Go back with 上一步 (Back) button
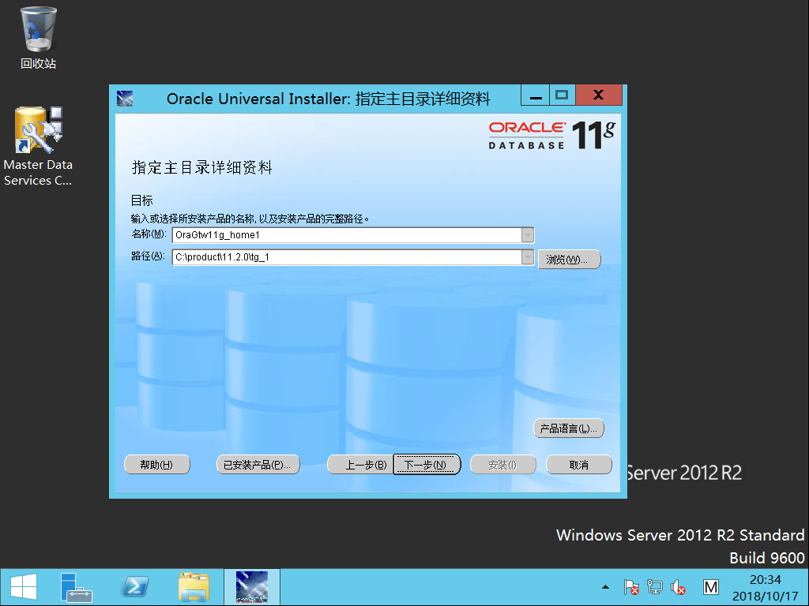The image size is (809, 606). coord(360,464)
